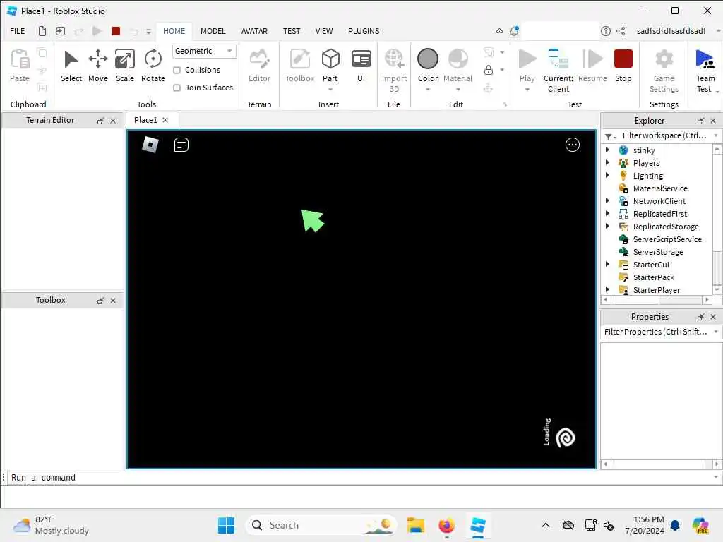Expand the Players node in Explorer
723x542 pixels.
(x=608, y=163)
